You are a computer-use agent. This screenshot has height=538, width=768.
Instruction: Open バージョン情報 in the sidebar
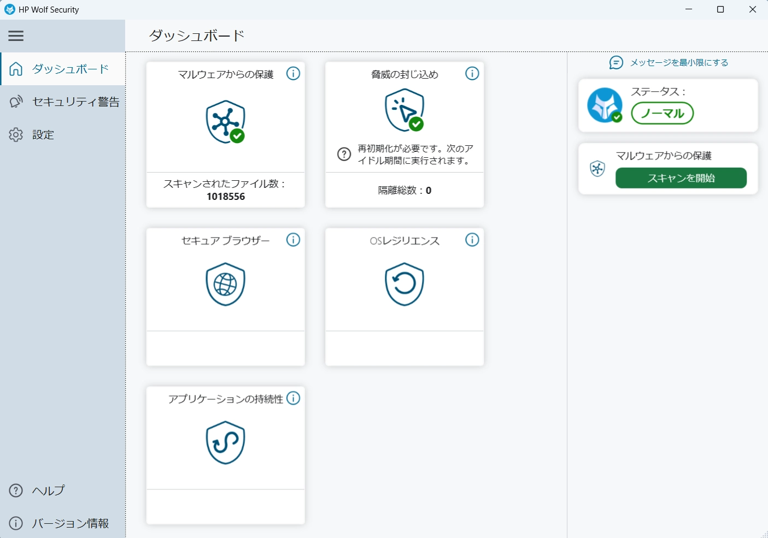[63, 523]
